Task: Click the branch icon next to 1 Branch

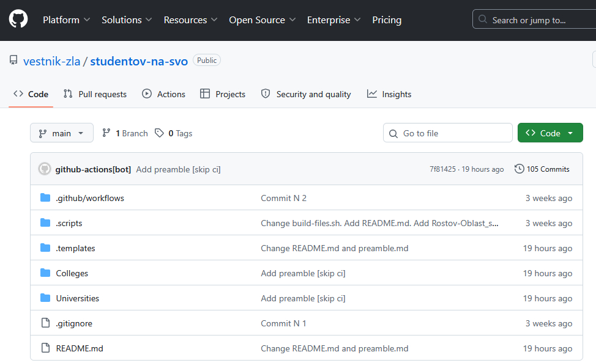Action: click(x=106, y=133)
